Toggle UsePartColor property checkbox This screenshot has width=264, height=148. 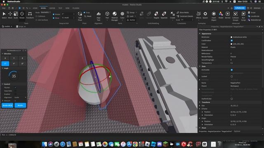click(x=232, y=99)
